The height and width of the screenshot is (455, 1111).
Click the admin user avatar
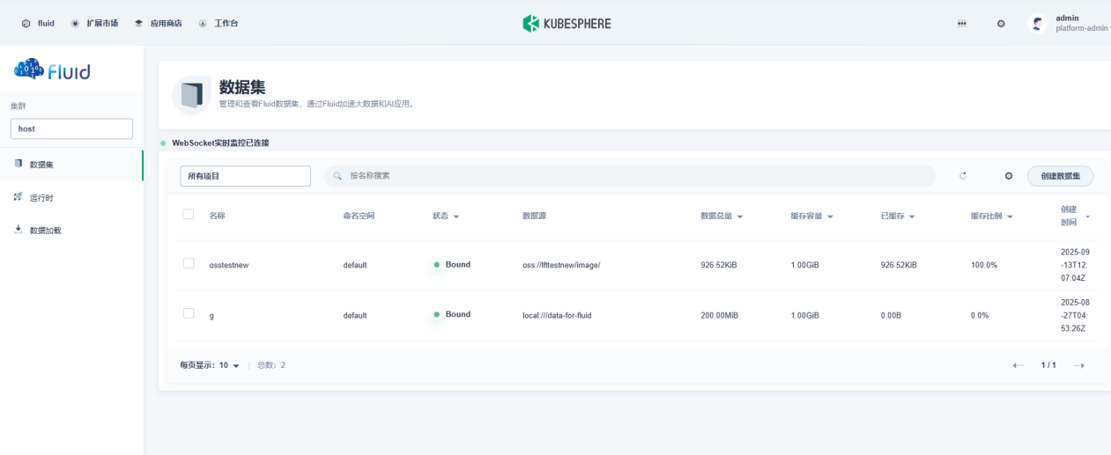coord(1038,24)
